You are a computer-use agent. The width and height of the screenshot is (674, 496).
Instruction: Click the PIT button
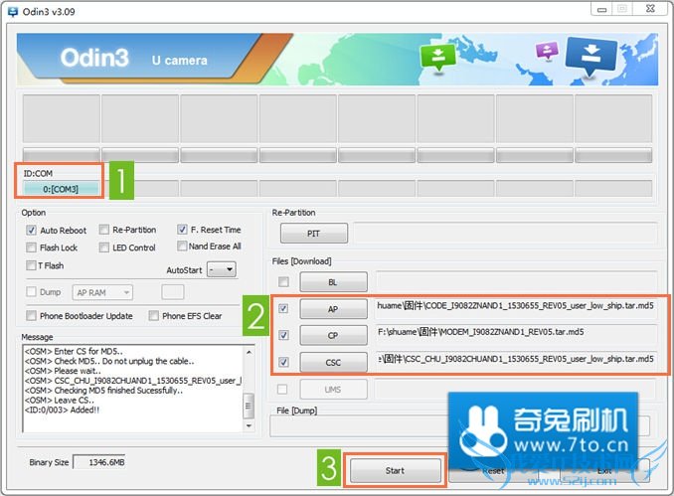coord(314,234)
